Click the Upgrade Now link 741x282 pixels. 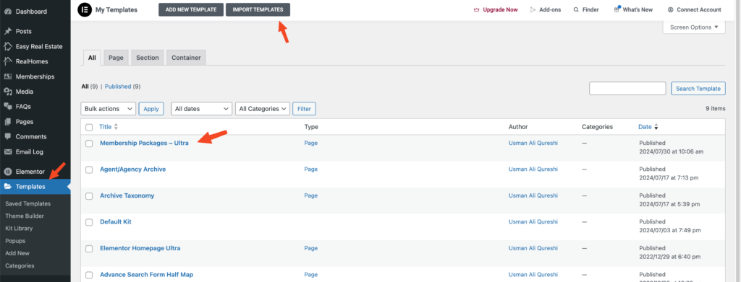pyautogui.click(x=500, y=9)
